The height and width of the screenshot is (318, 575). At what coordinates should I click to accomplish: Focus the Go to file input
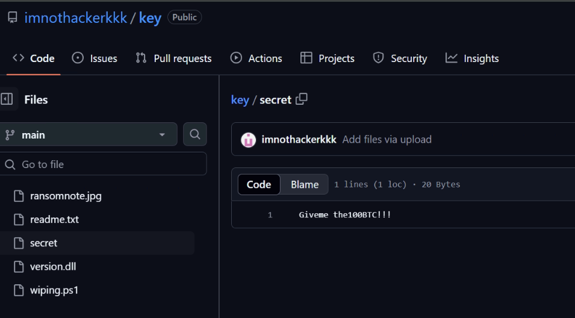[x=103, y=164]
